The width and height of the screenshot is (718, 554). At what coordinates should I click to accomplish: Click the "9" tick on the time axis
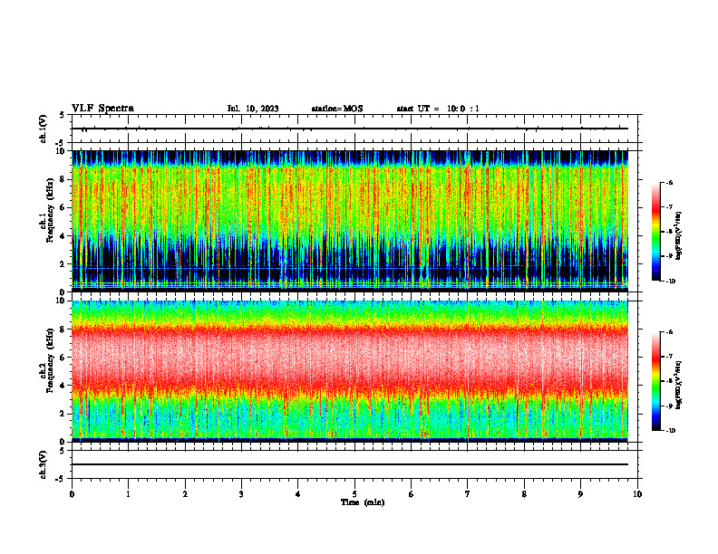pos(580,494)
